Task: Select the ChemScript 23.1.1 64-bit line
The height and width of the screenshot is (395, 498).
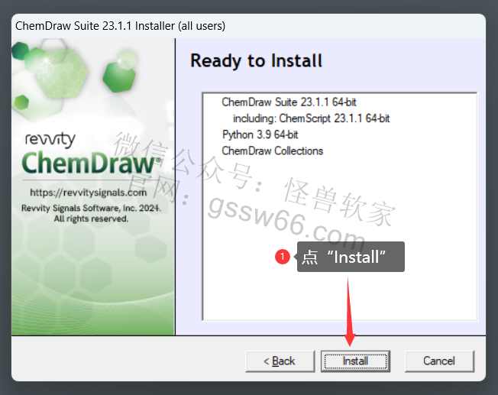Action: [312, 118]
